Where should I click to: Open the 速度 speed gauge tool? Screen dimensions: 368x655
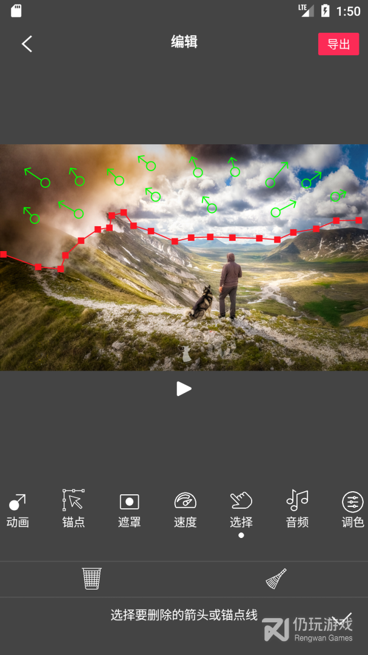(185, 510)
